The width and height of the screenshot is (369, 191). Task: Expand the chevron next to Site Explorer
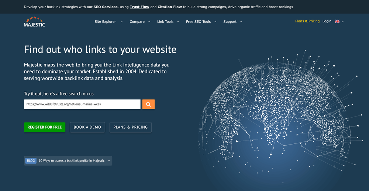point(122,21)
